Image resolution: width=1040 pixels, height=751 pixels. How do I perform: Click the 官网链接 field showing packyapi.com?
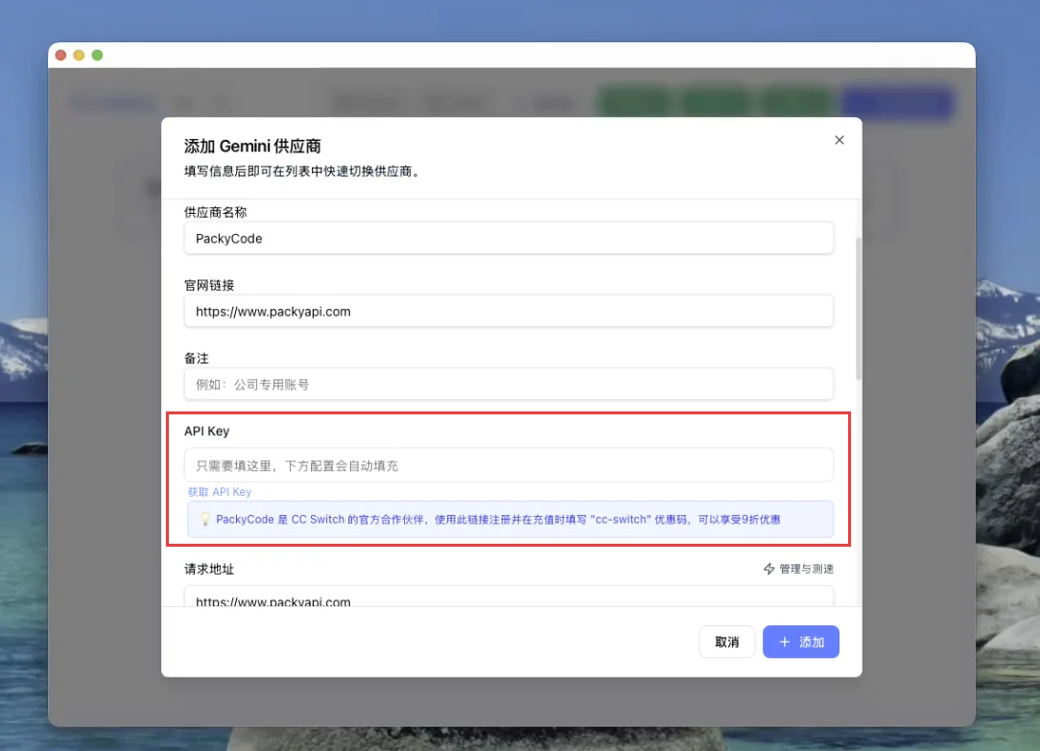[x=508, y=312]
